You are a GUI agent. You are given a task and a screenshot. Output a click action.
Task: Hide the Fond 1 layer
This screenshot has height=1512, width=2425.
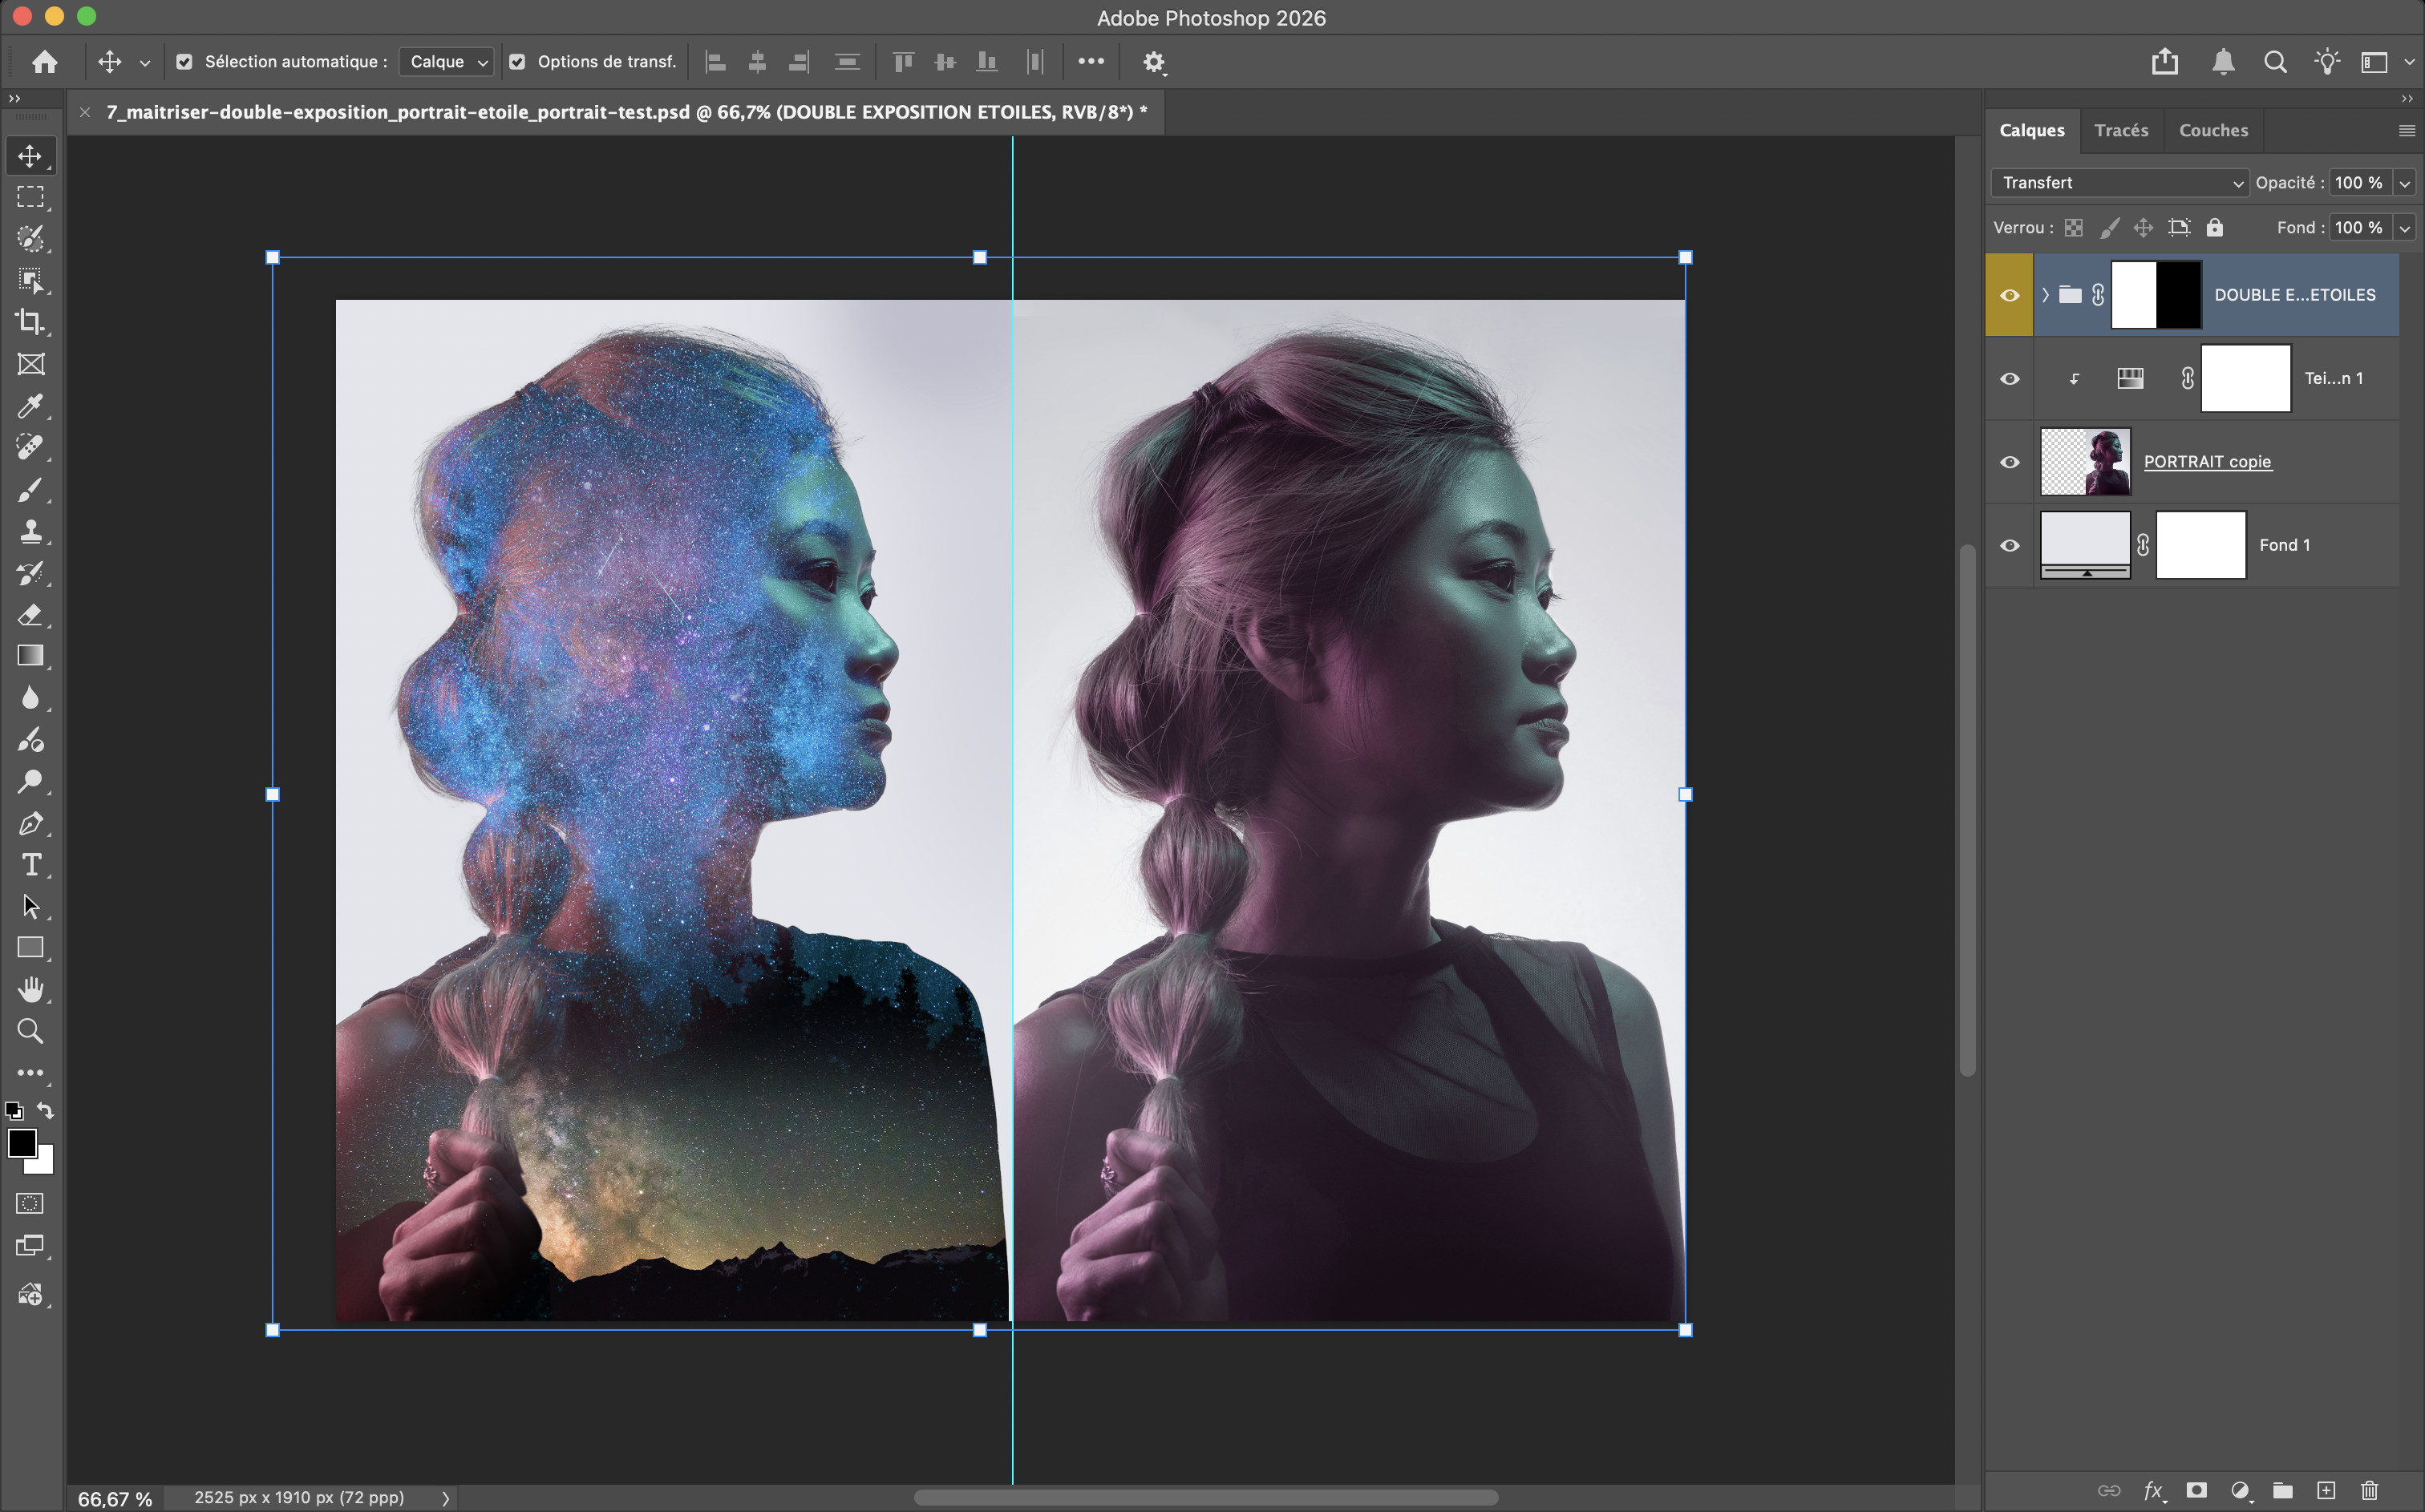click(x=2009, y=545)
